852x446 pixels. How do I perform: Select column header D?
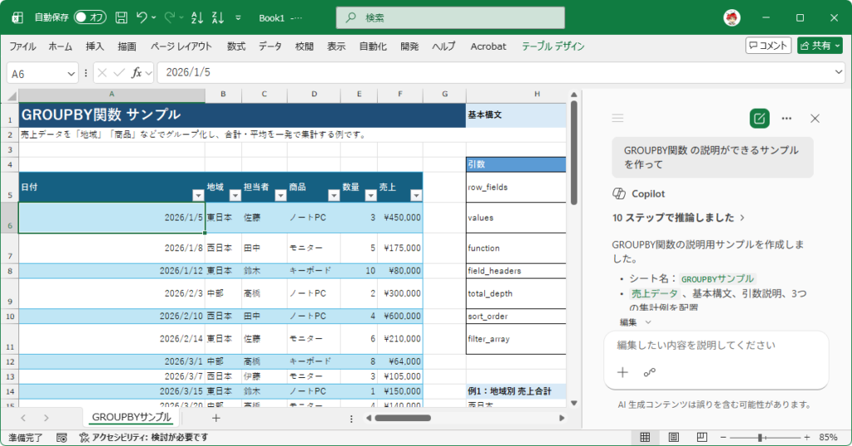[314, 95]
